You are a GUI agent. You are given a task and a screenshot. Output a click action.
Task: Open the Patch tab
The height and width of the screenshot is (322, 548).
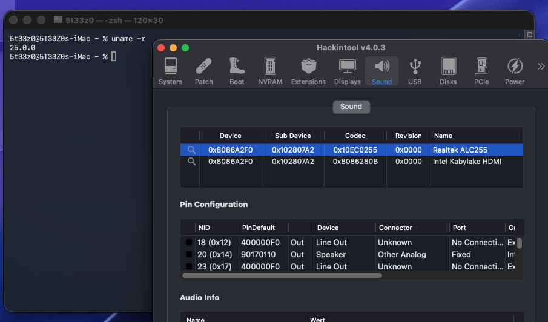pyautogui.click(x=203, y=71)
